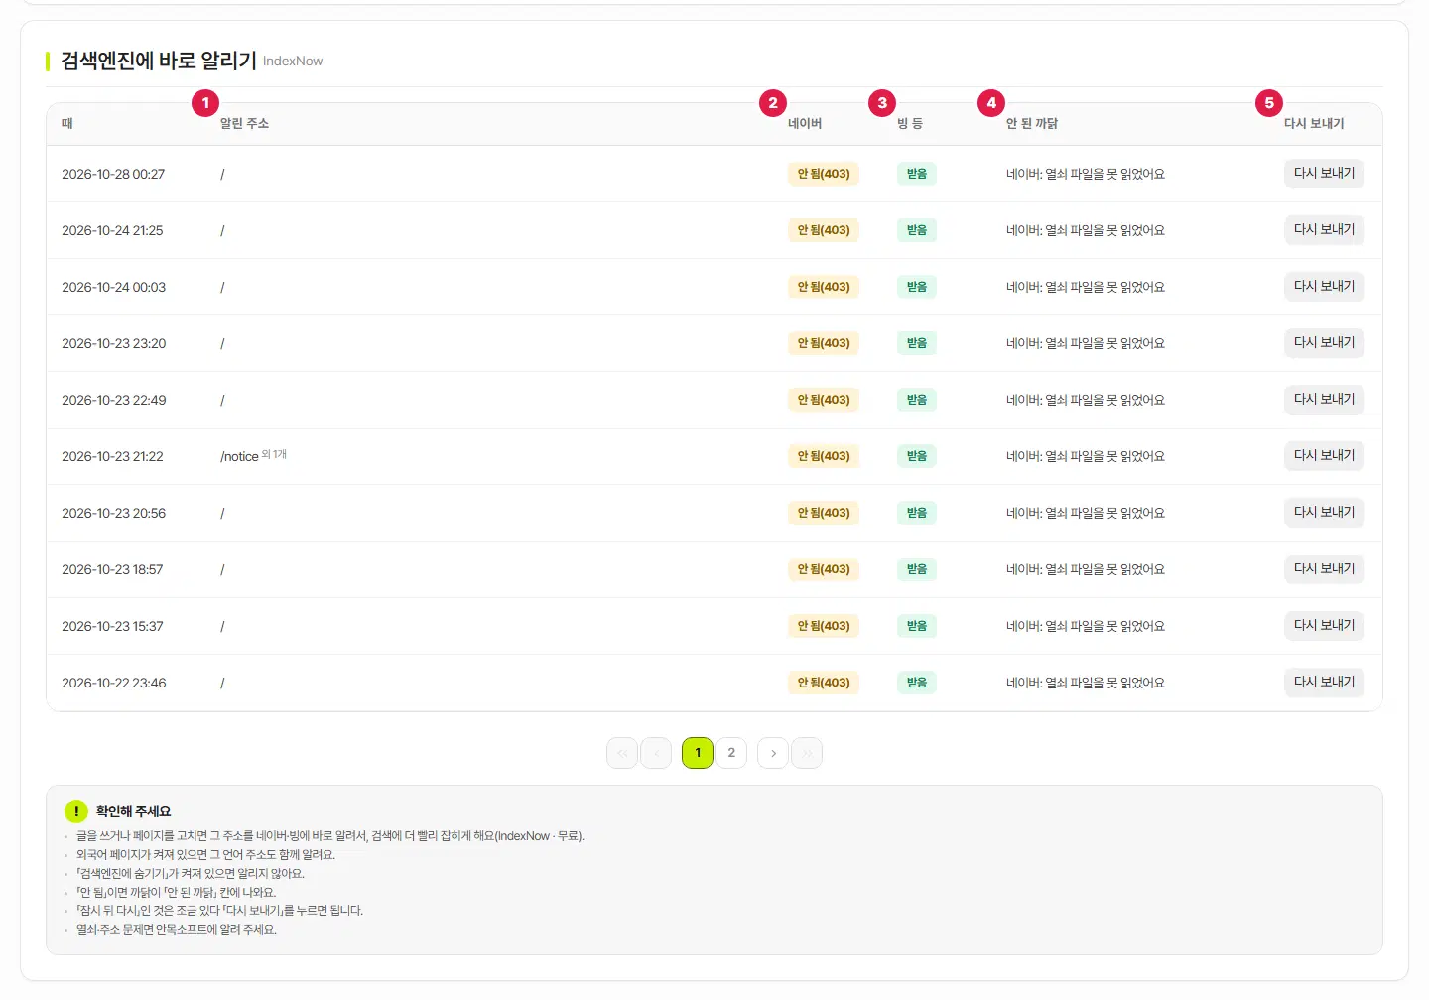Jump to the last page double arrow
Image resolution: width=1429 pixels, height=1000 pixels.
[x=807, y=753]
